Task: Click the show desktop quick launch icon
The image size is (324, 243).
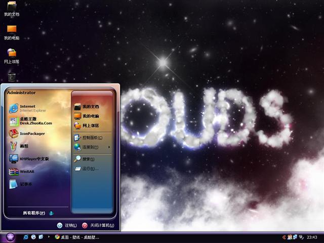Action: [41, 237]
